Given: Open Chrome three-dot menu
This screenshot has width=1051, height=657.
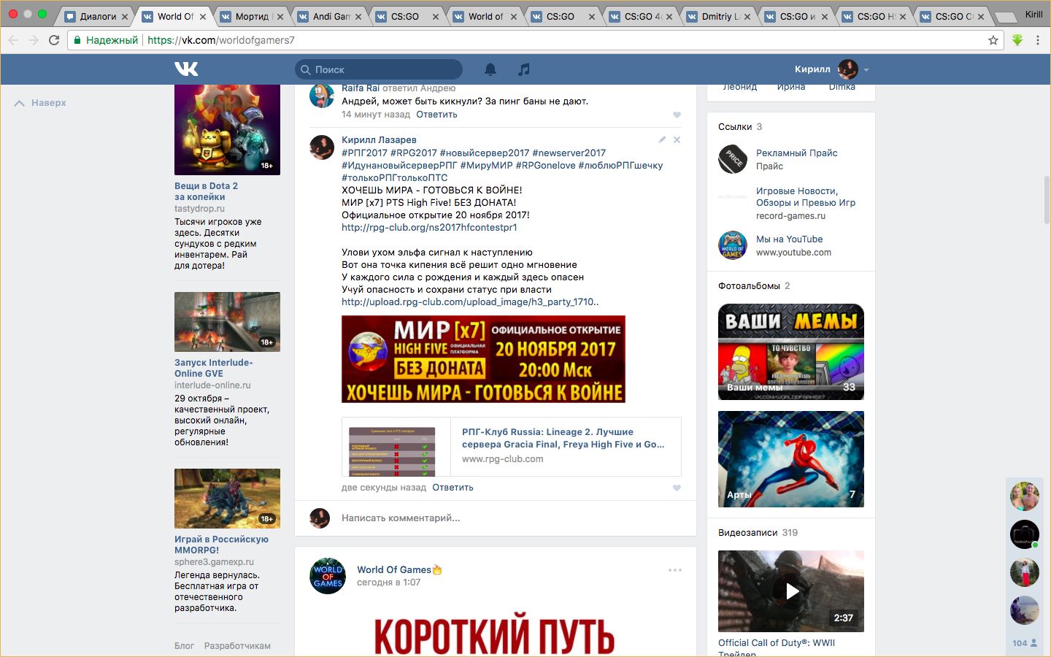Looking at the screenshot, I should pos(1037,40).
